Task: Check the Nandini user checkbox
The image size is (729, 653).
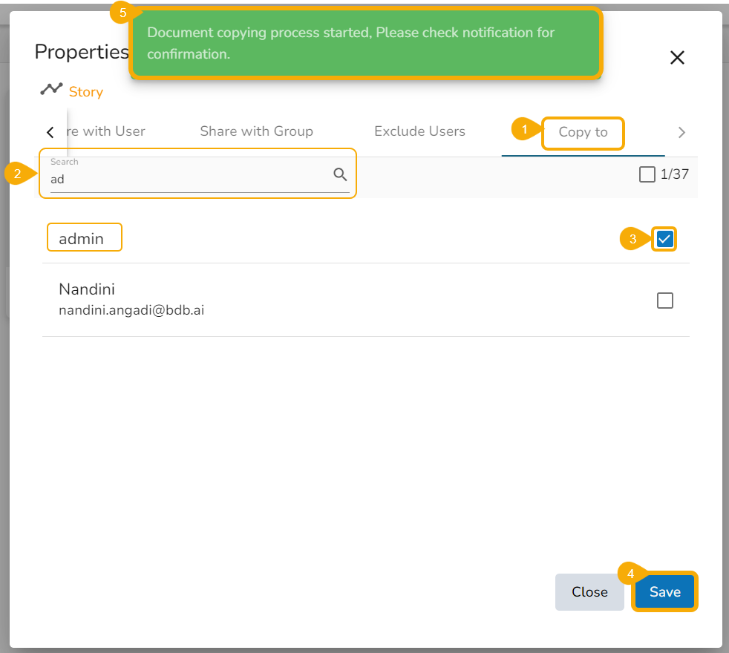Action: click(x=665, y=301)
